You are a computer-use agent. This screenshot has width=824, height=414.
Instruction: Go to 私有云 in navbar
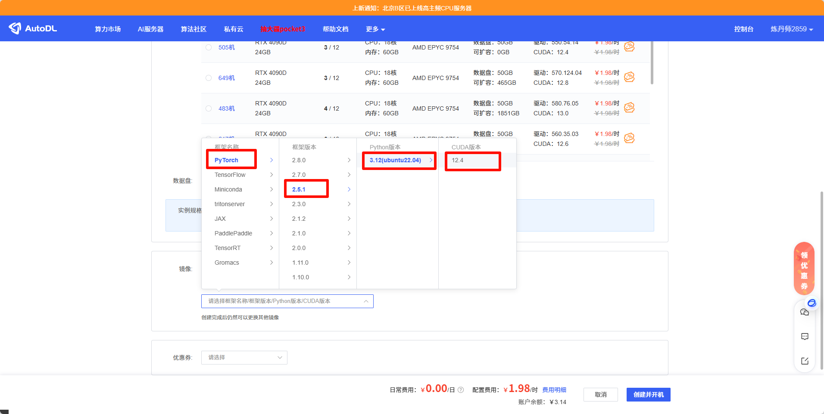[x=234, y=29]
